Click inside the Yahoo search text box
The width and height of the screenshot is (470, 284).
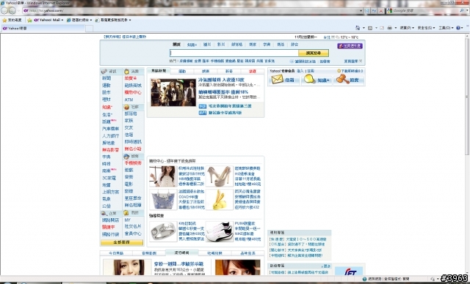point(234,53)
